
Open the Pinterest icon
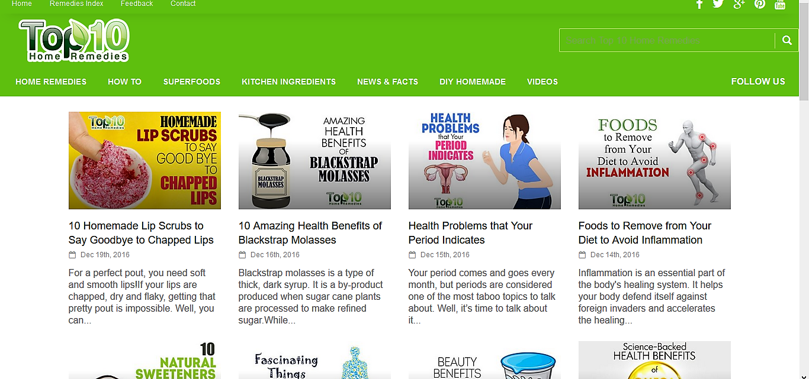(760, 4)
